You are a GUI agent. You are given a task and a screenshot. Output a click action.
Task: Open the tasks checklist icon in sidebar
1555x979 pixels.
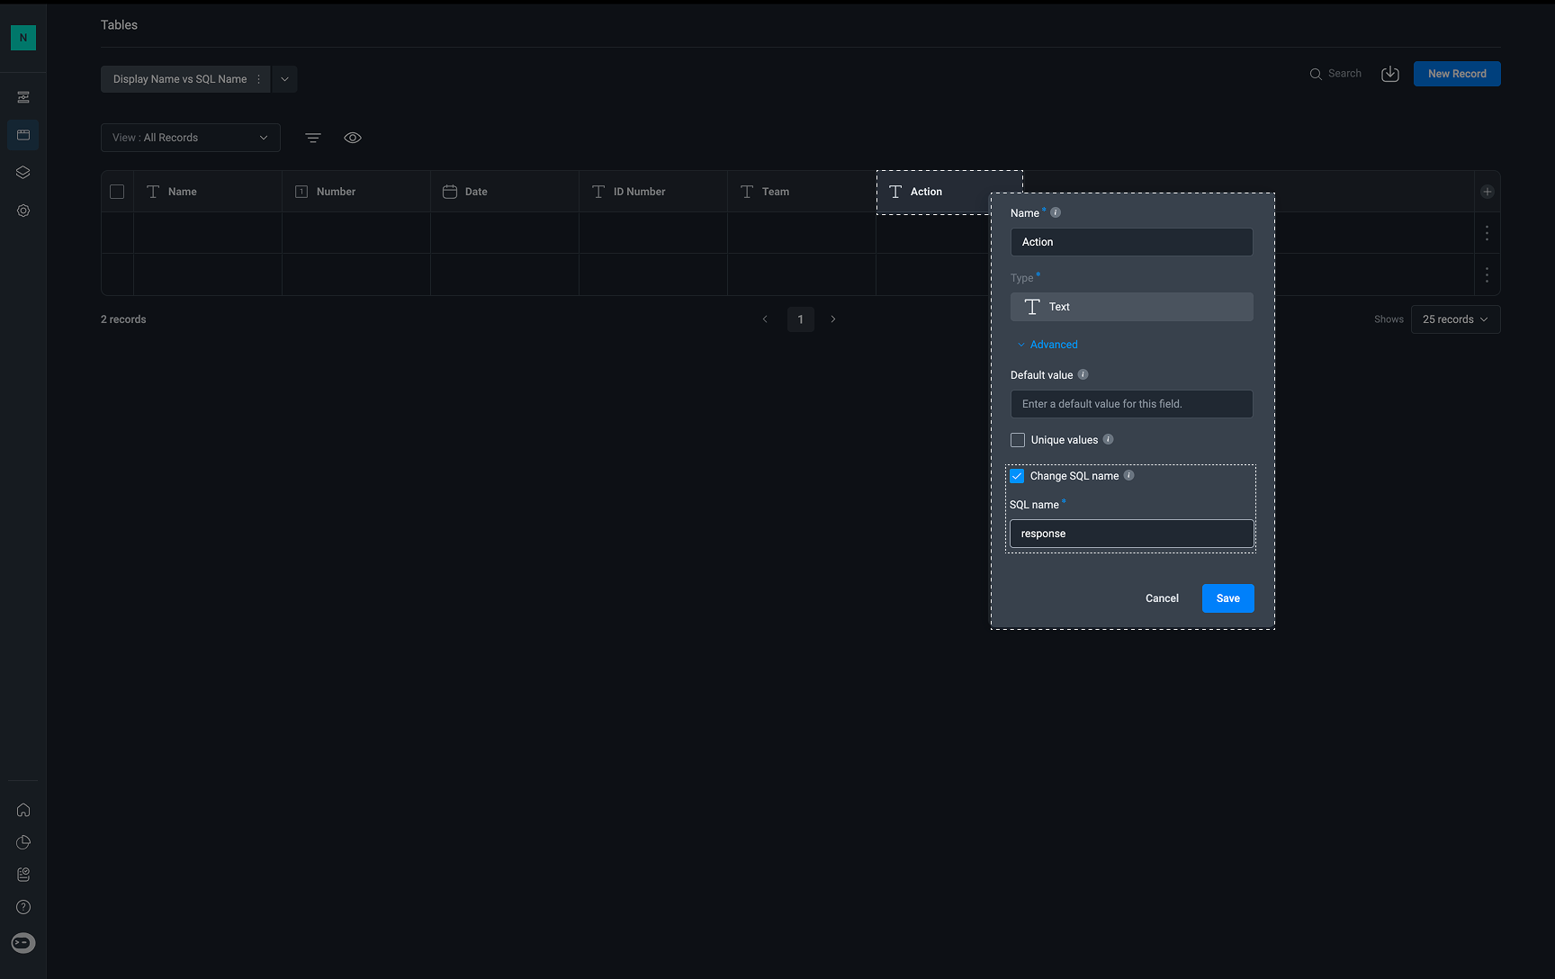(x=23, y=875)
